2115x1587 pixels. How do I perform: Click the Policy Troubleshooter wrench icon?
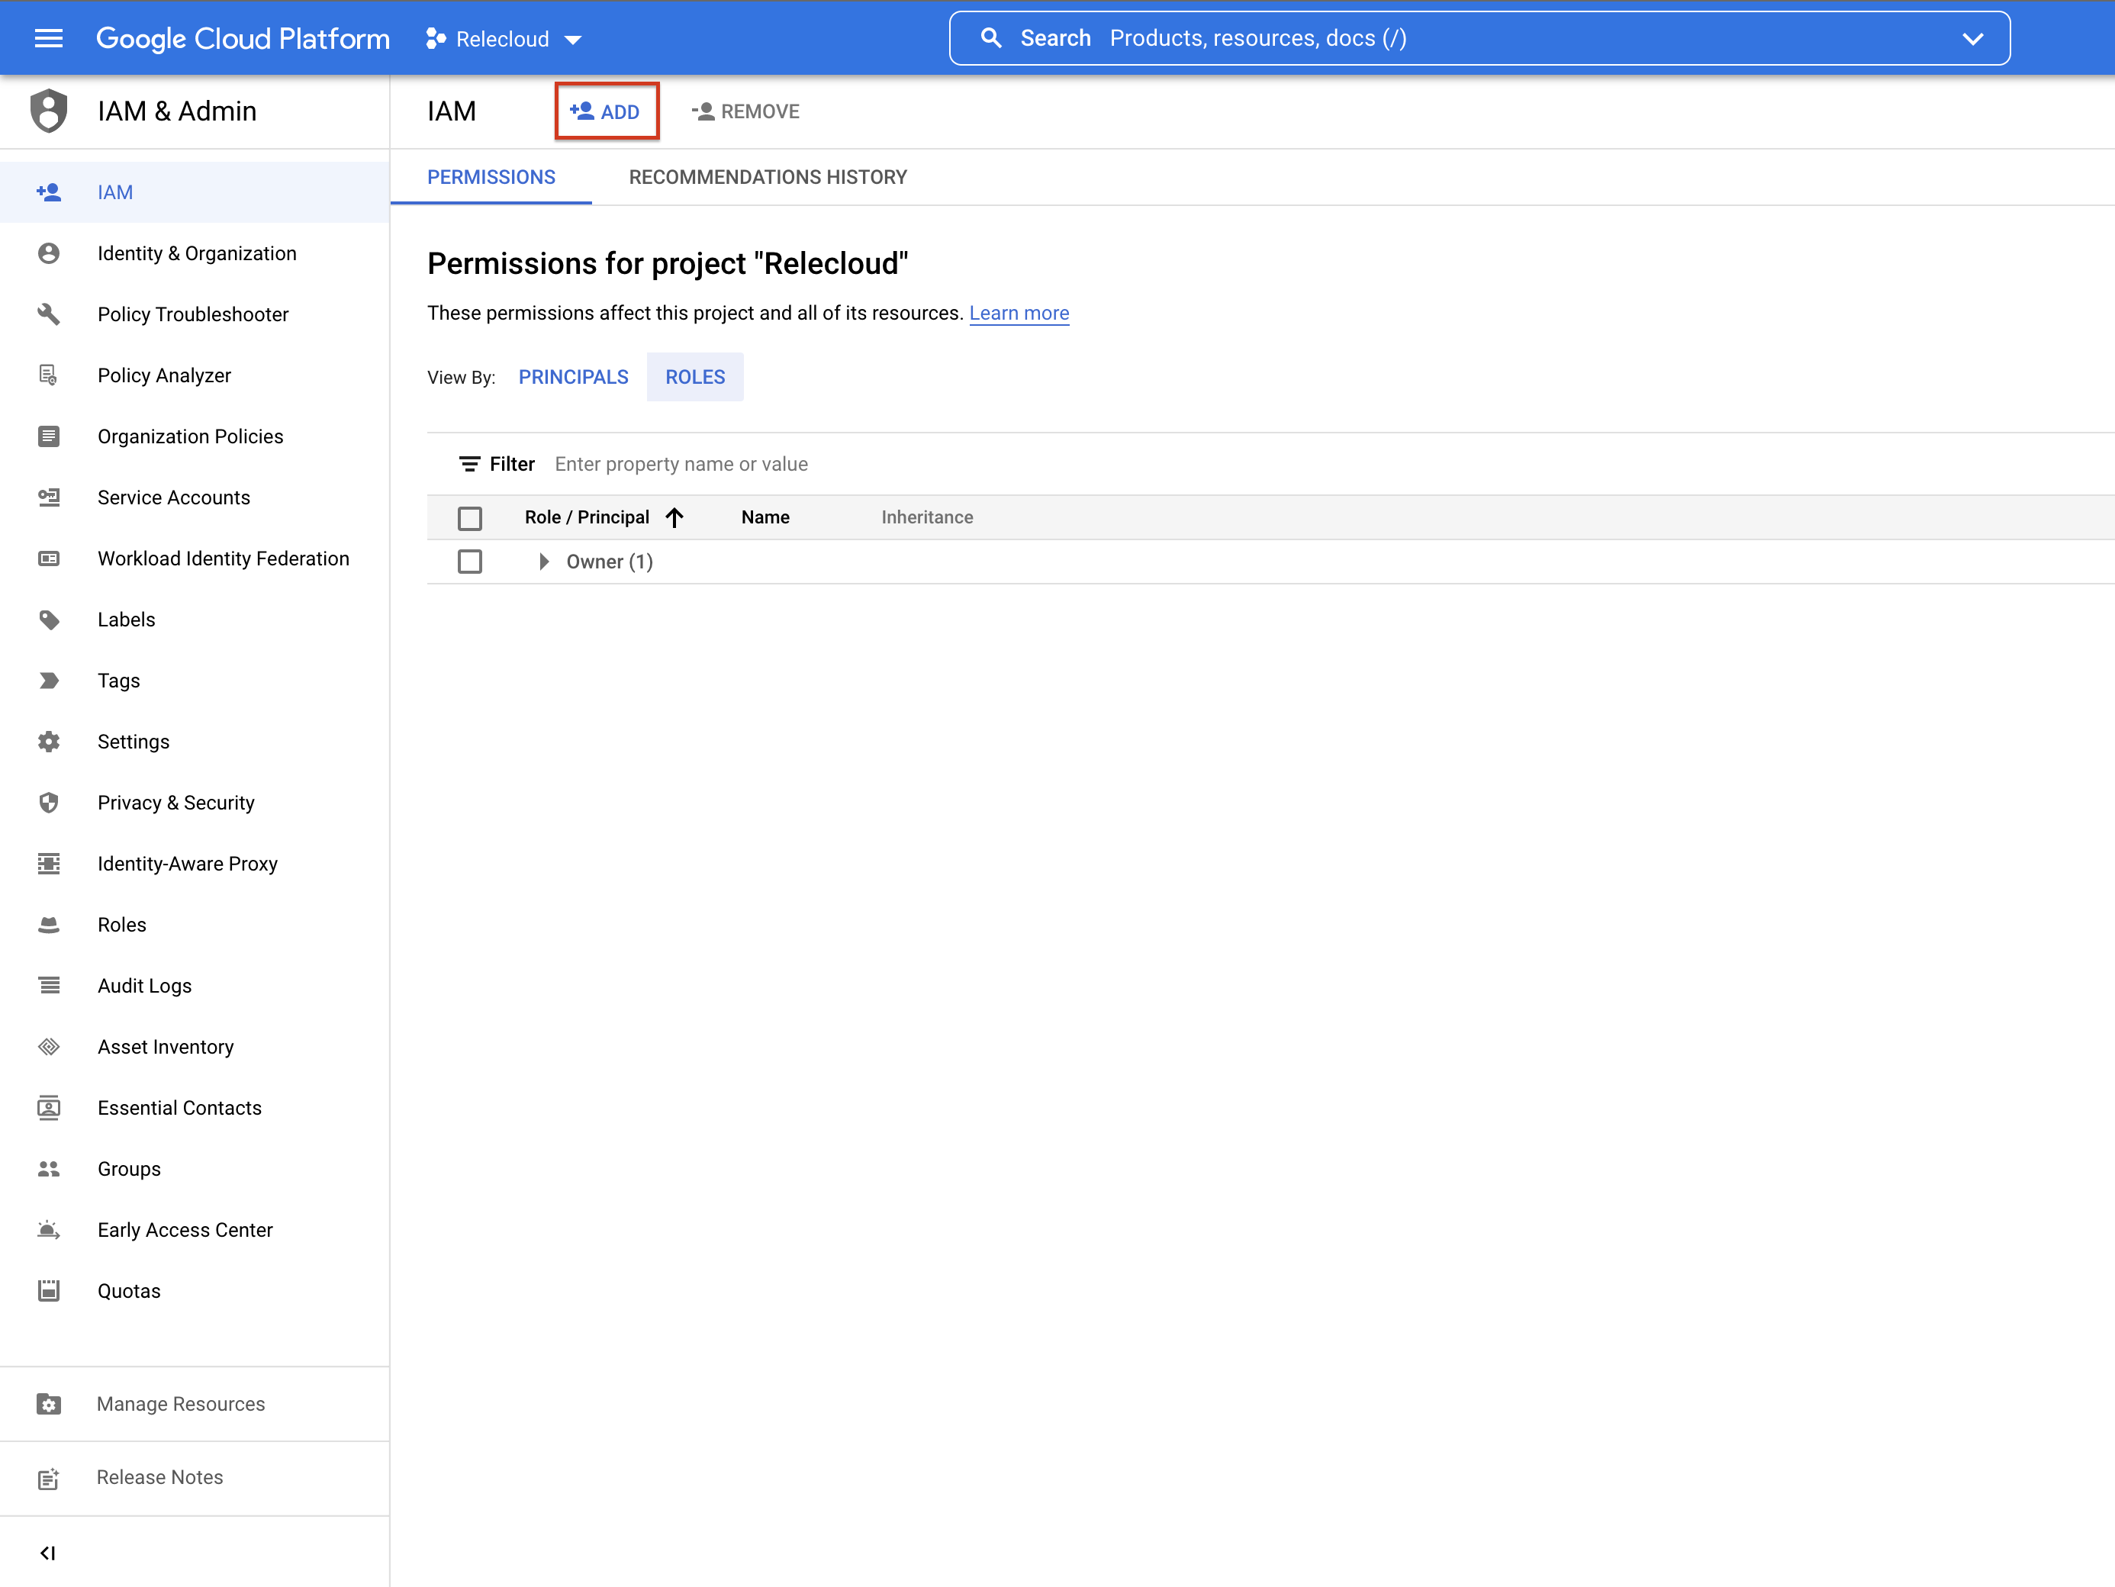(49, 314)
